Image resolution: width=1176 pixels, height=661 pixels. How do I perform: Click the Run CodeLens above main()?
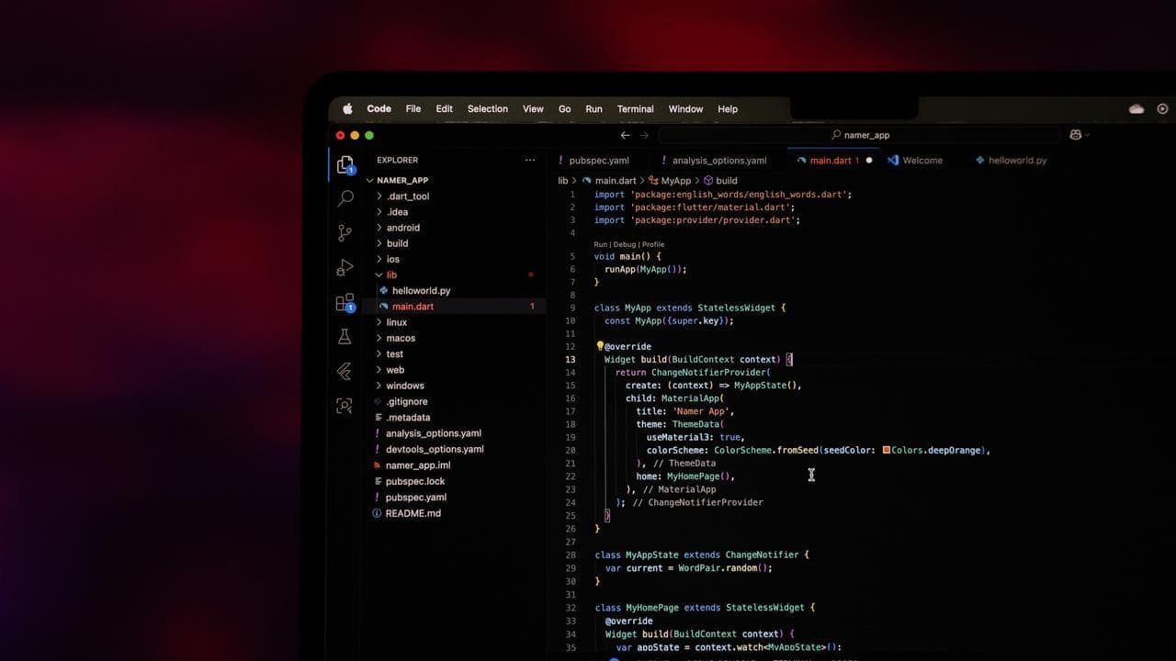click(x=601, y=244)
